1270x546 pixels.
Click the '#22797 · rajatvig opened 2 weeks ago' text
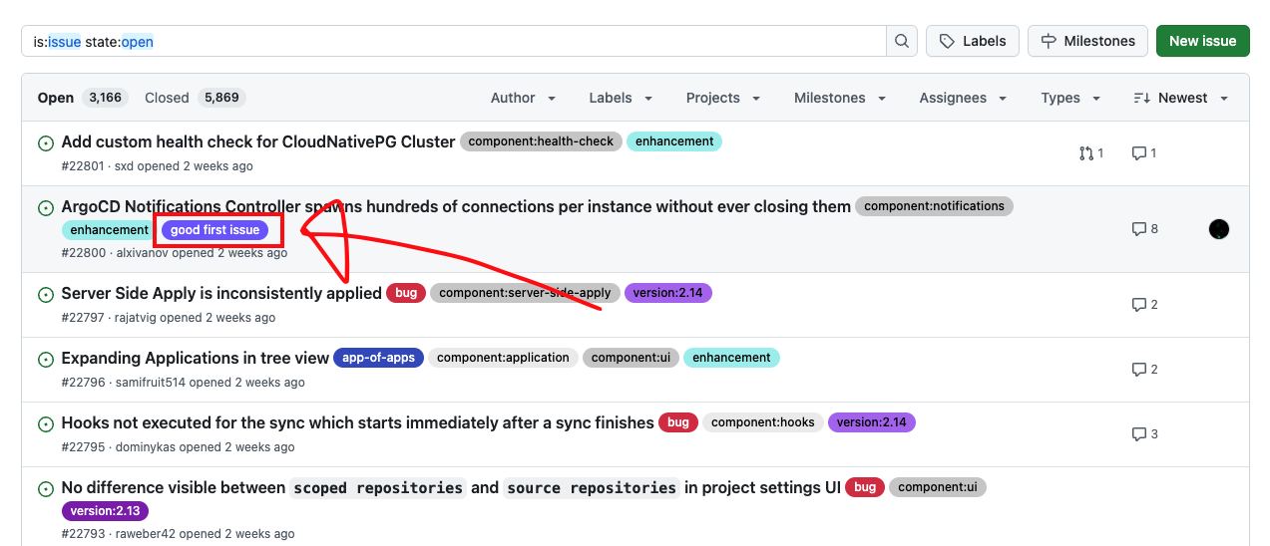click(x=169, y=318)
